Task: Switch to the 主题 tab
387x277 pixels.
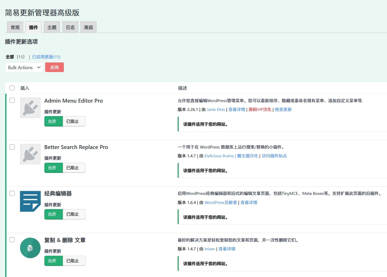Action: (x=52, y=27)
